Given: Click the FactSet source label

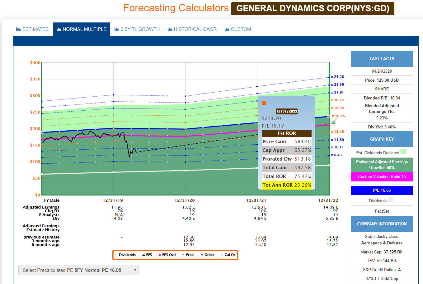Looking at the screenshot, I should 382,211.
